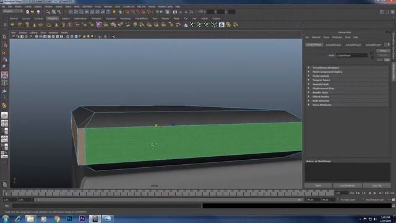Open the Normals menu
396x223 pixels.
108,7
